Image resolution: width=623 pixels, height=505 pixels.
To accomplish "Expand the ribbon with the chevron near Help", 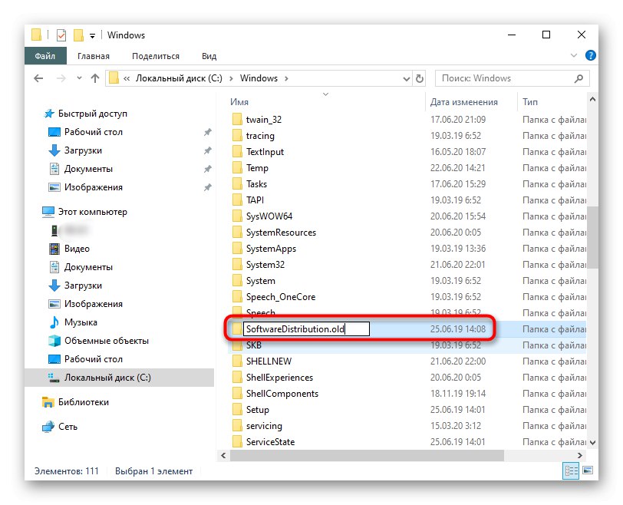I will pos(574,55).
